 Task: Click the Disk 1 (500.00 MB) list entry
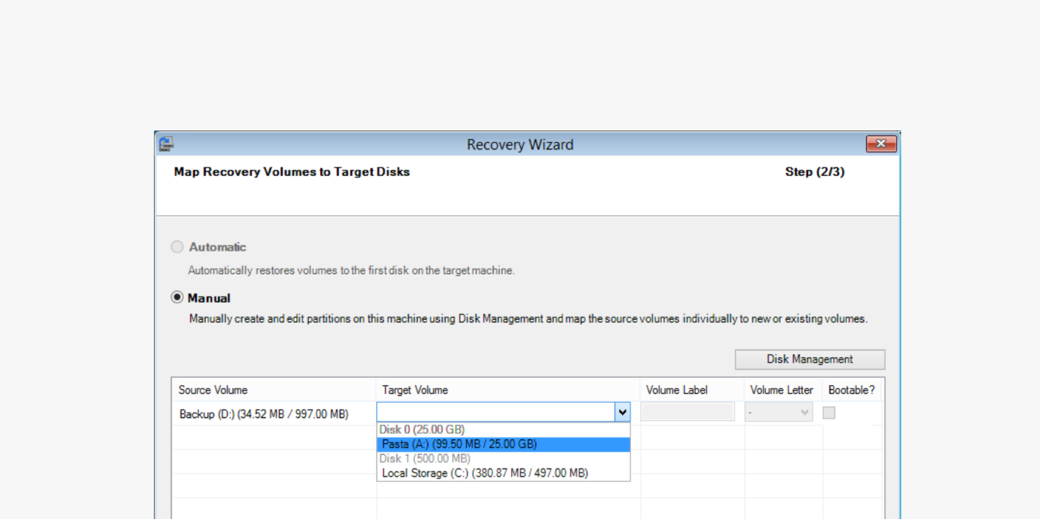click(425, 459)
